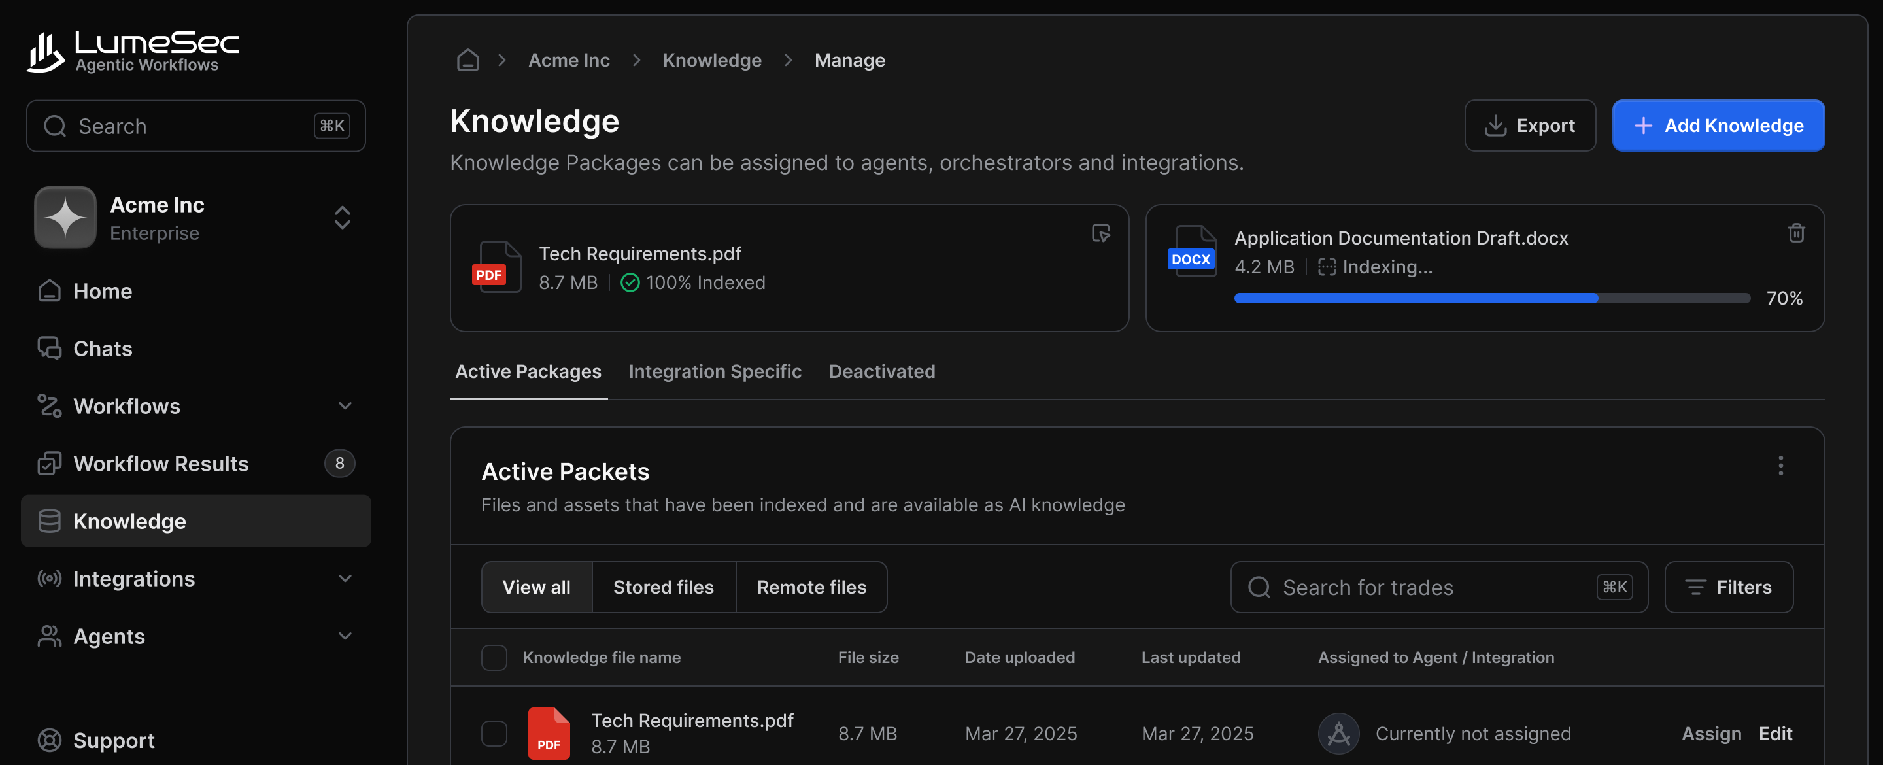Check the Tech Requirements.pdf row checkbox
Image resolution: width=1883 pixels, height=765 pixels.
494,733
